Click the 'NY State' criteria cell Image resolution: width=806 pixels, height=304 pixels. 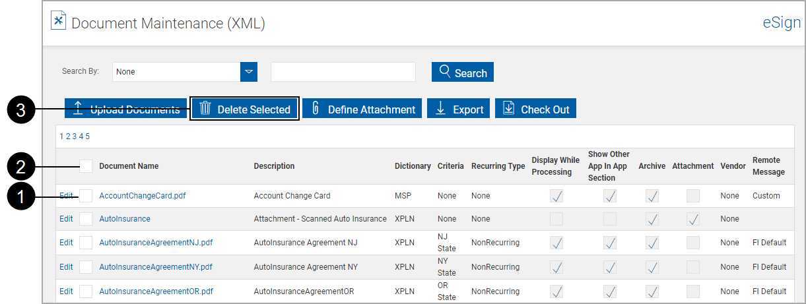[x=447, y=267]
